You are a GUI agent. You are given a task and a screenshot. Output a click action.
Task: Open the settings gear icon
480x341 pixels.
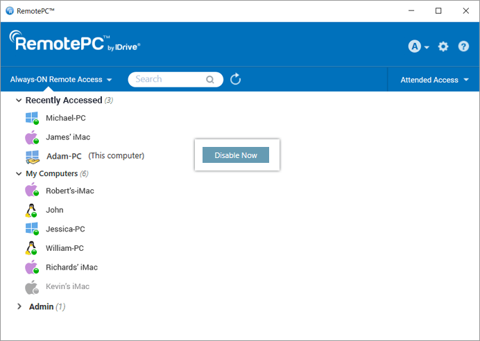[443, 46]
